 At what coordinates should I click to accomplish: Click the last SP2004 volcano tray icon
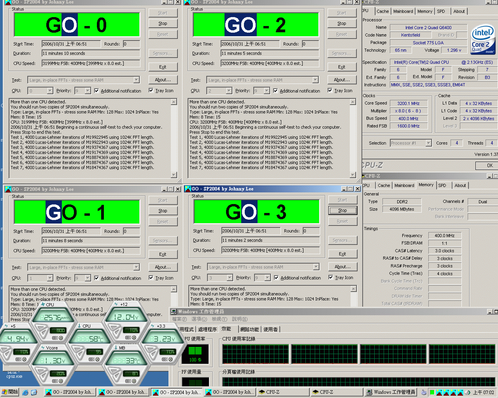tap(460, 392)
